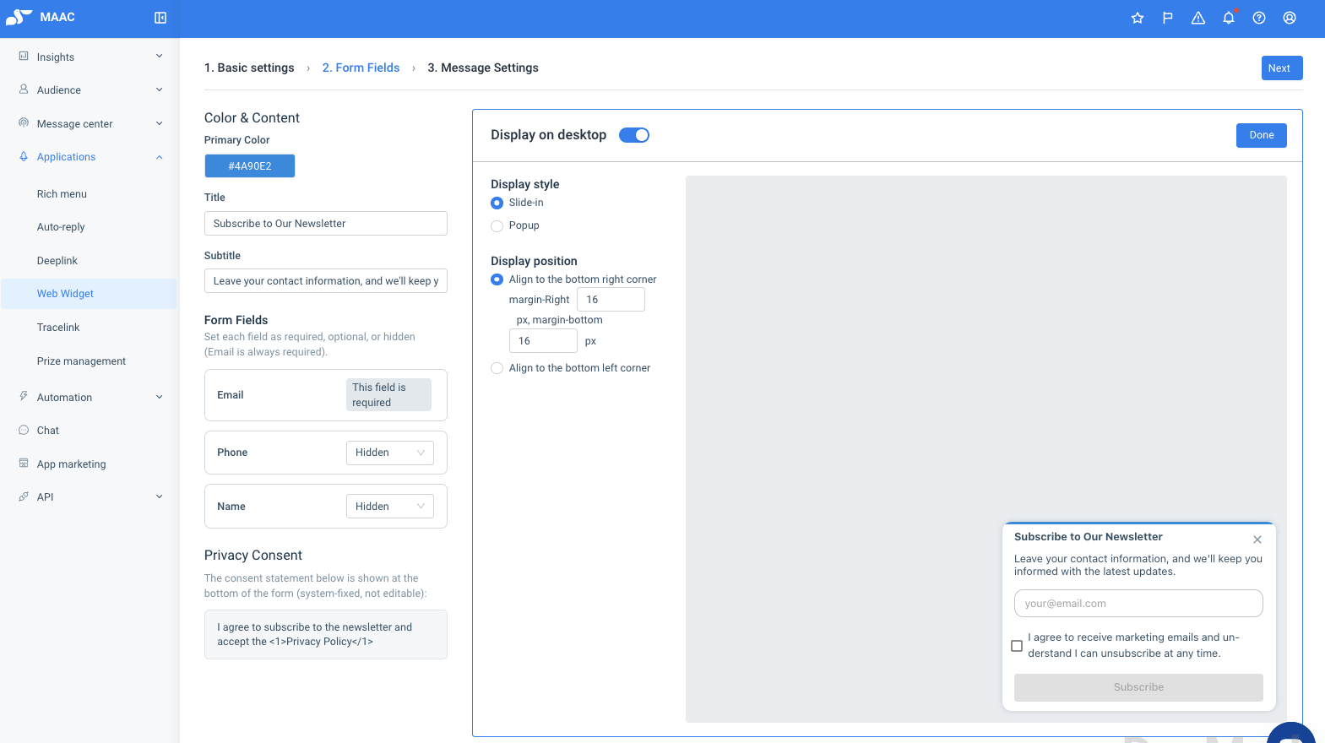Click the Email required field badge
This screenshot has height=743, width=1325.
coord(388,394)
